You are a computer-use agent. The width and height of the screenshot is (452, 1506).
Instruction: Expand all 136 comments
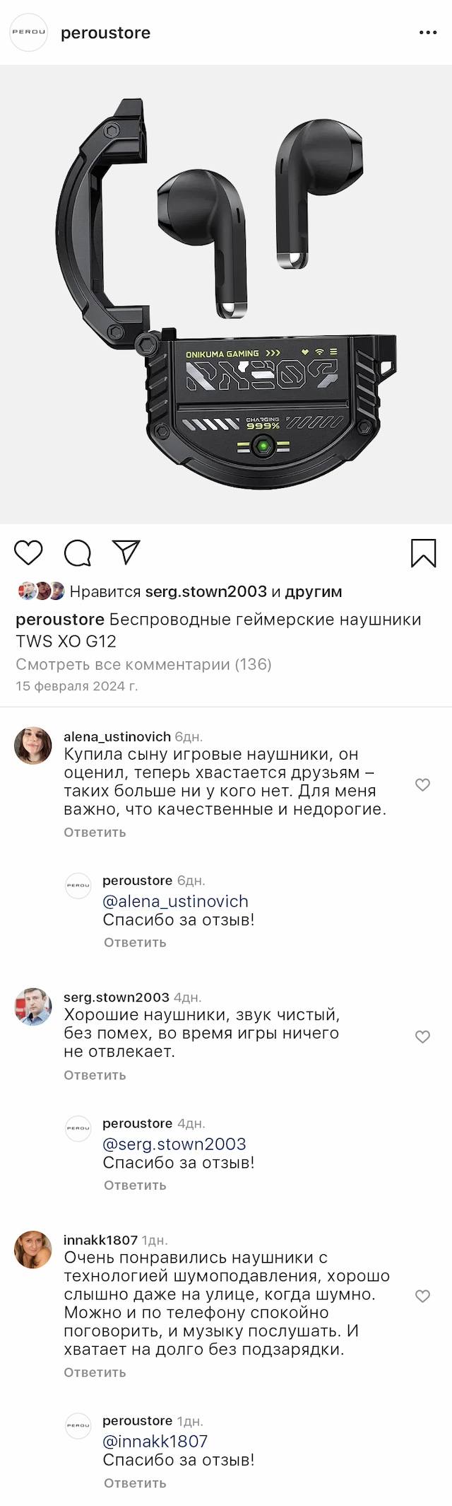point(143,664)
